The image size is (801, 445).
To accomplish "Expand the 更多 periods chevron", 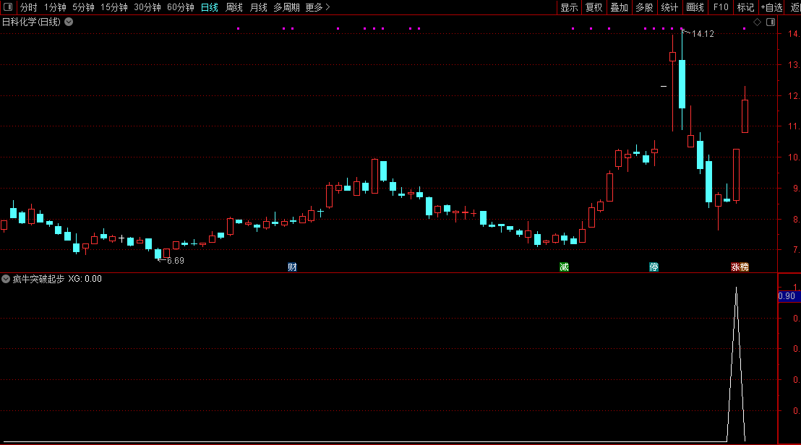I will coord(327,7).
